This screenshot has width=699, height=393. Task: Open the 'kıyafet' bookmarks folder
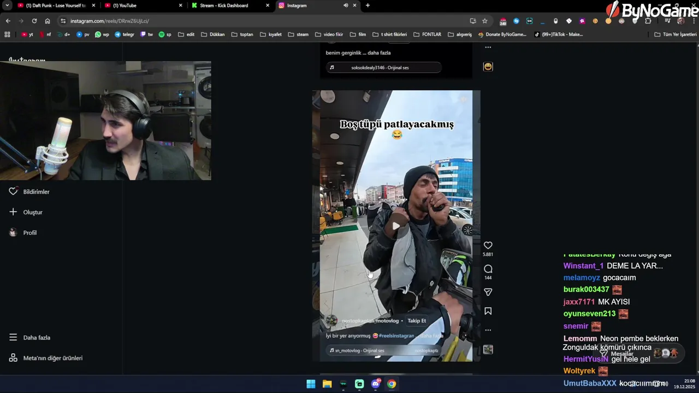pos(271,34)
